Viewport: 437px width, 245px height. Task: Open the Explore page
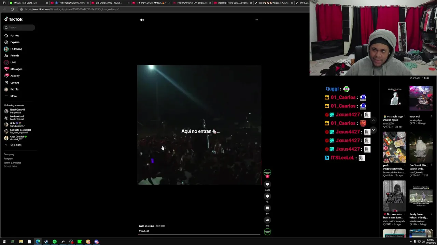12,42
